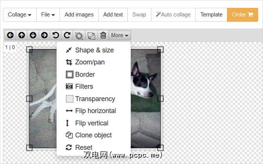The width and height of the screenshot is (263, 164).
Task: Click the Add images button
Action: point(79,15)
